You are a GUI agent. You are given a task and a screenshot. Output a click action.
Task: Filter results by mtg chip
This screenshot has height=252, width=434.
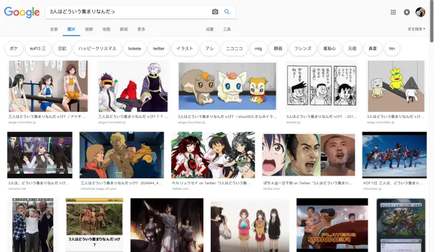tap(258, 48)
